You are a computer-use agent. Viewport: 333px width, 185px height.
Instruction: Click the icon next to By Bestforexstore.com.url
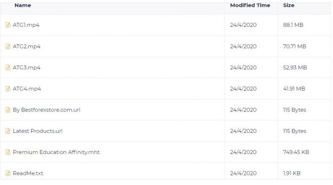click(x=8, y=110)
